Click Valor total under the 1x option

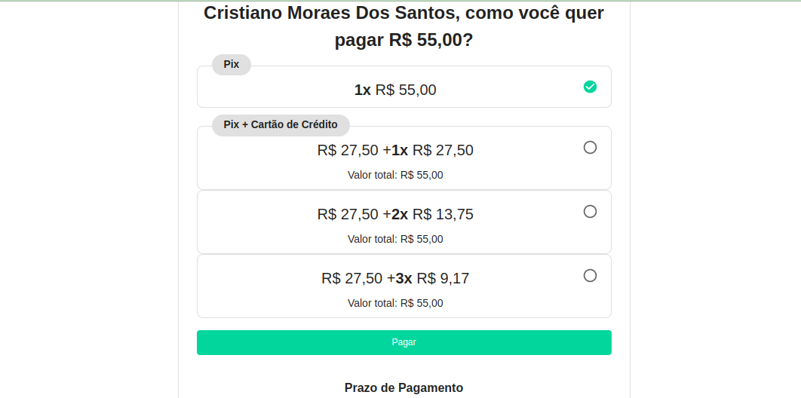click(395, 176)
